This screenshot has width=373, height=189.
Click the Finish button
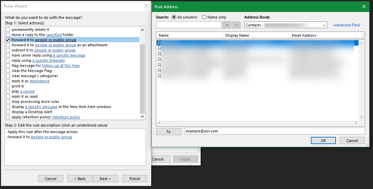point(135,179)
